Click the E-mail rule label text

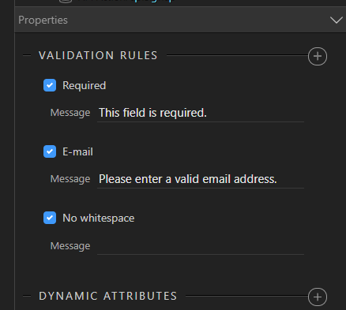pos(77,151)
